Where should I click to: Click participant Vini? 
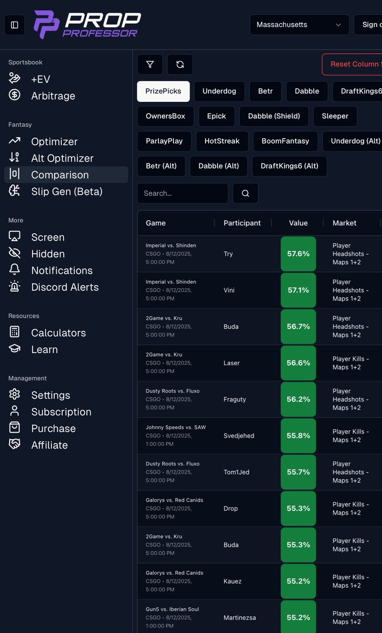tap(229, 290)
